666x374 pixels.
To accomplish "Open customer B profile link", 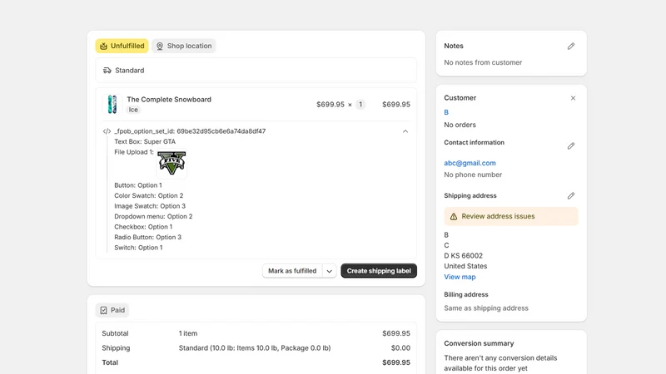I will (446, 112).
